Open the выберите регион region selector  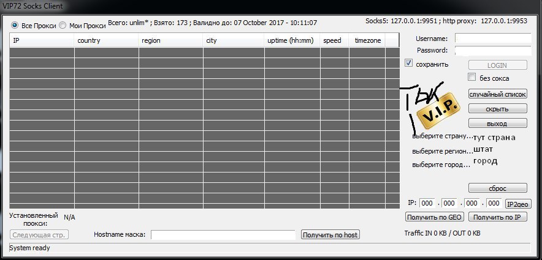pos(442,150)
